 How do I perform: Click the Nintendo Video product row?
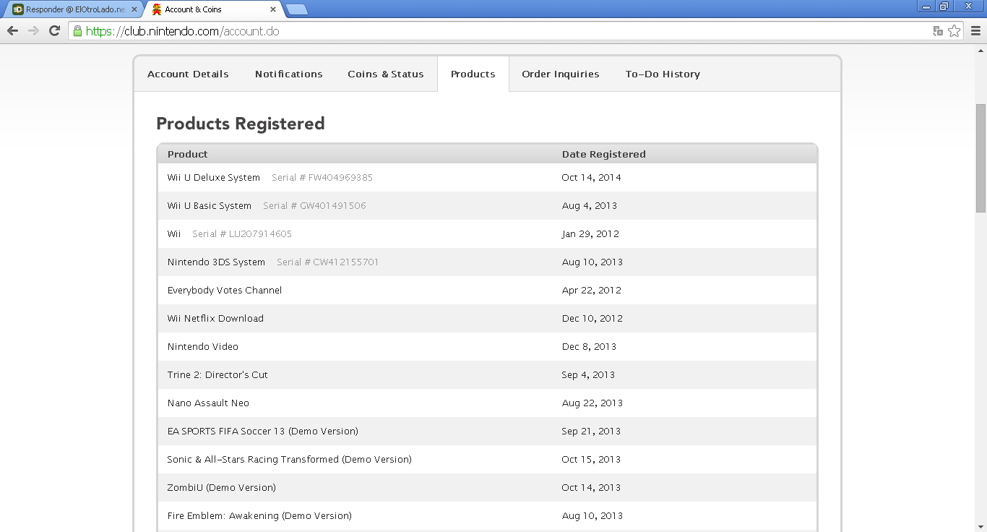(x=487, y=346)
